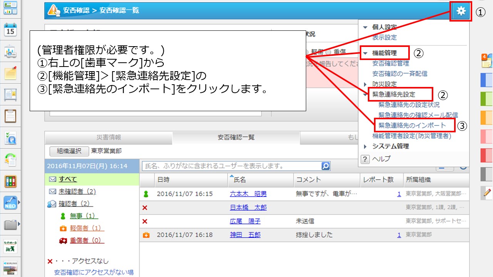Screen dimensions: 493x277
Task: Open the NEO chart icon in sidebar
Action: pyautogui.click(x=10, y=202)
